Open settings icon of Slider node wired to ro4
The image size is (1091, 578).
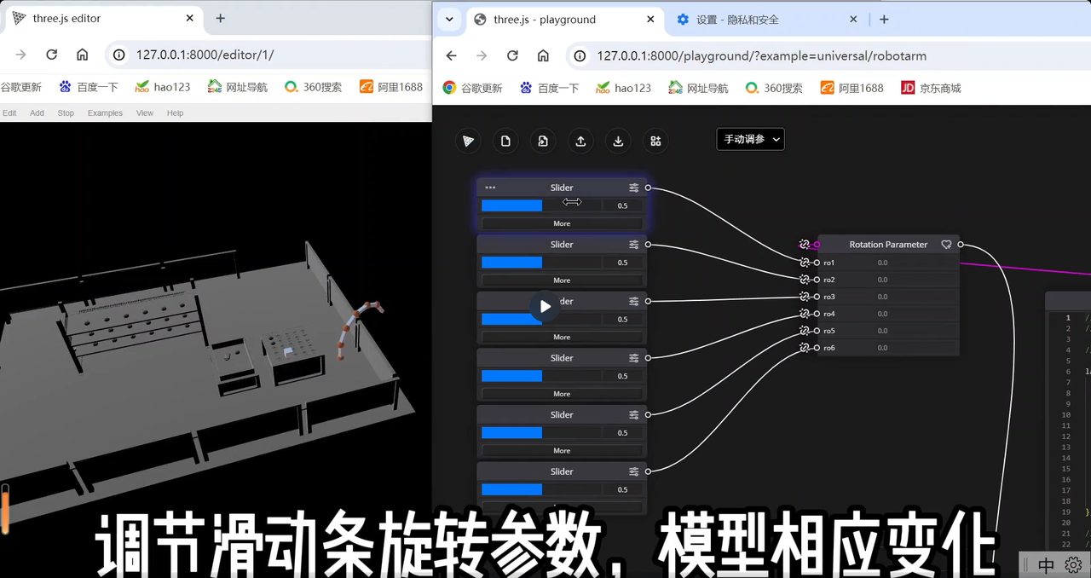pos(633,358)
